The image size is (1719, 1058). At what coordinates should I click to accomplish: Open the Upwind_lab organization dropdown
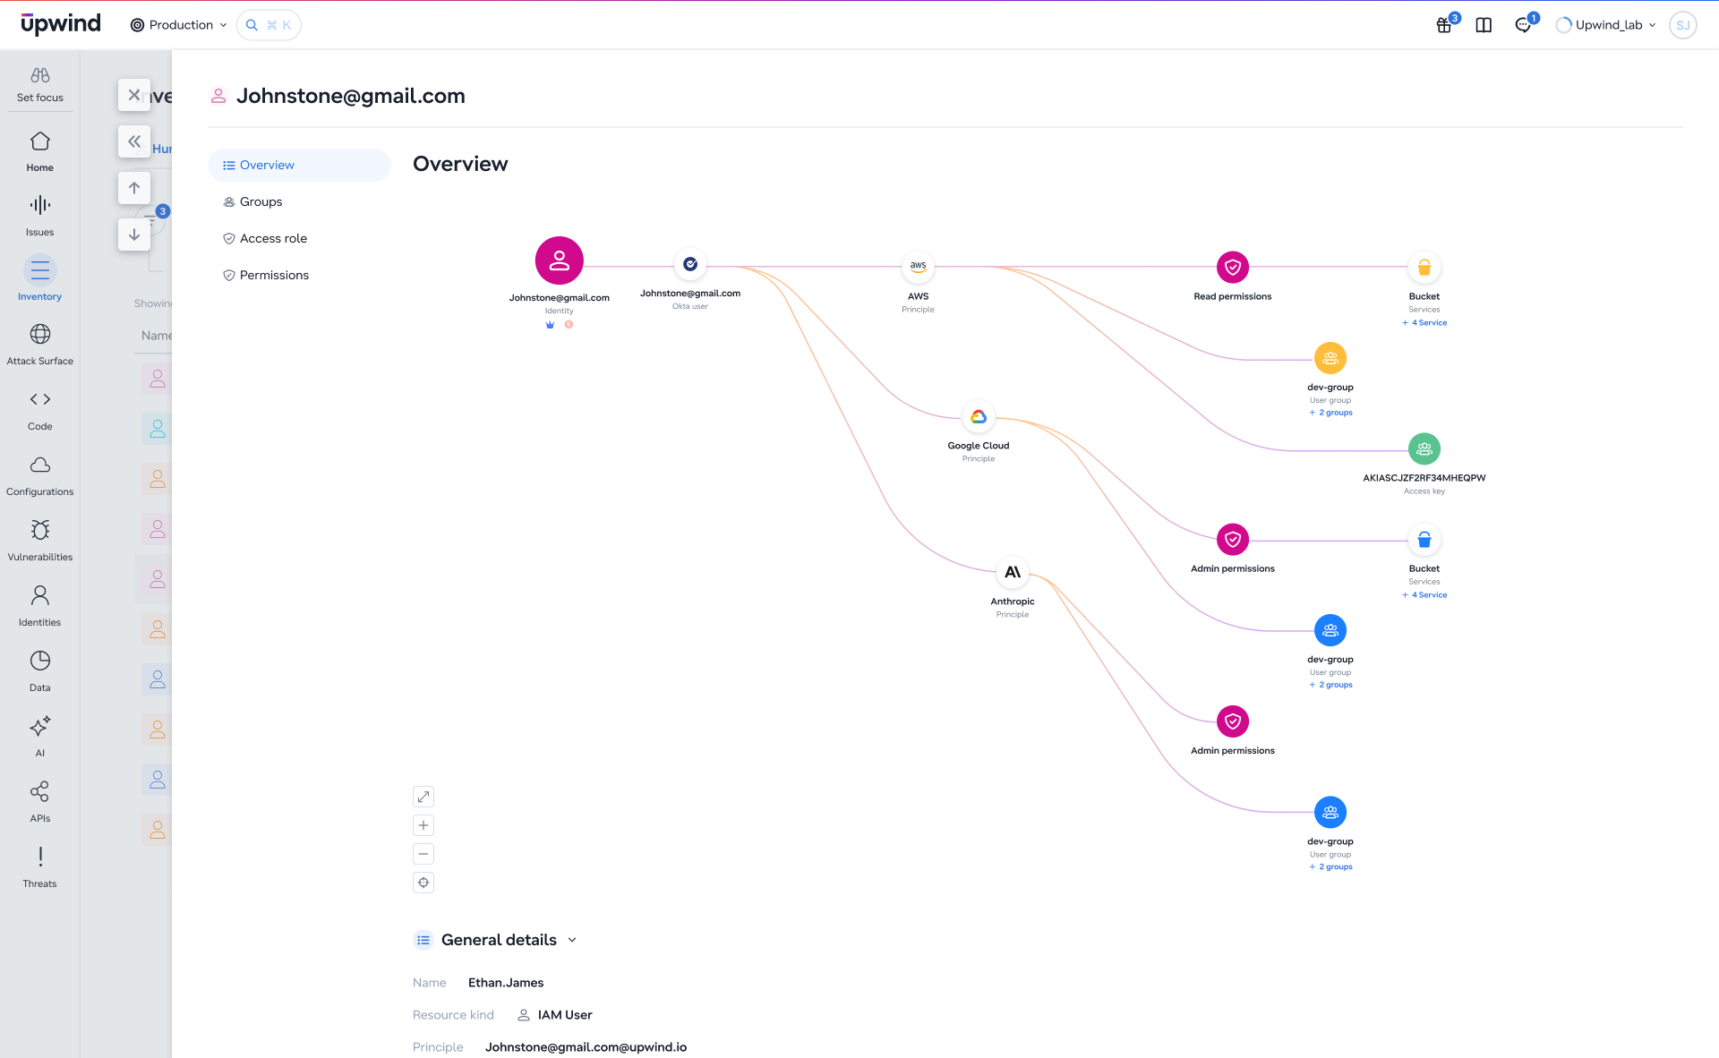(x=1607, y=25)
